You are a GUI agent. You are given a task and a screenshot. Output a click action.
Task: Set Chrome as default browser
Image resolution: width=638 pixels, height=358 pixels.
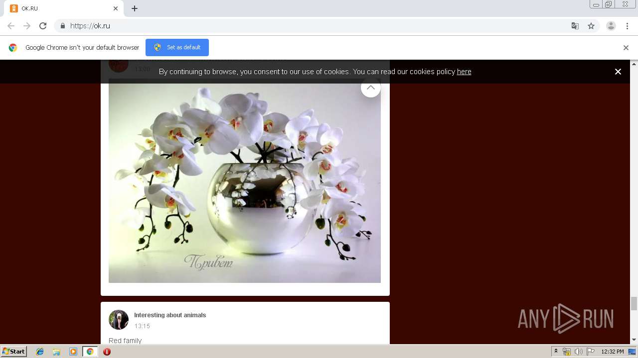click(177, 47)
